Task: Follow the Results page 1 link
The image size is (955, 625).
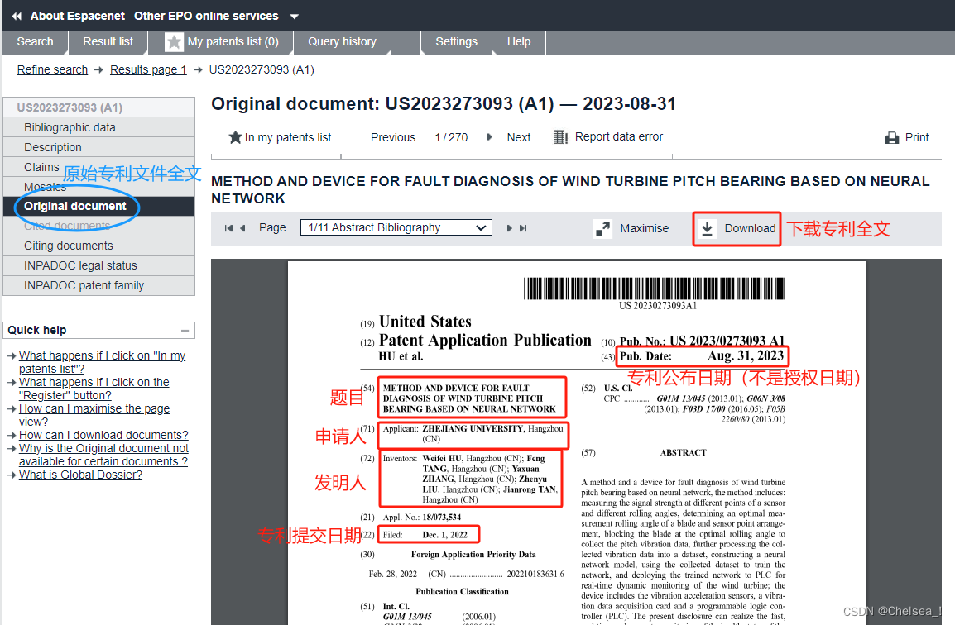Action: (148, 70)
